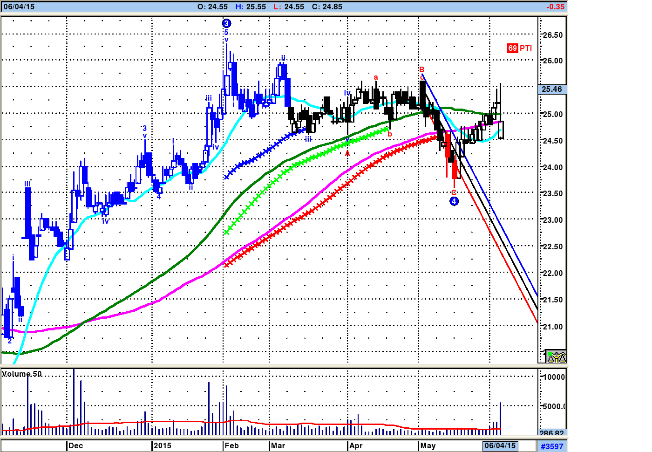Select the 06/04/15 date box on time axis

(500, 446)
